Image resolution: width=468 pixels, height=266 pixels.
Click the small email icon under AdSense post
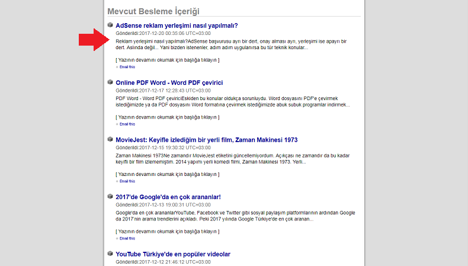pyautogui.click(x=117, y=67)
